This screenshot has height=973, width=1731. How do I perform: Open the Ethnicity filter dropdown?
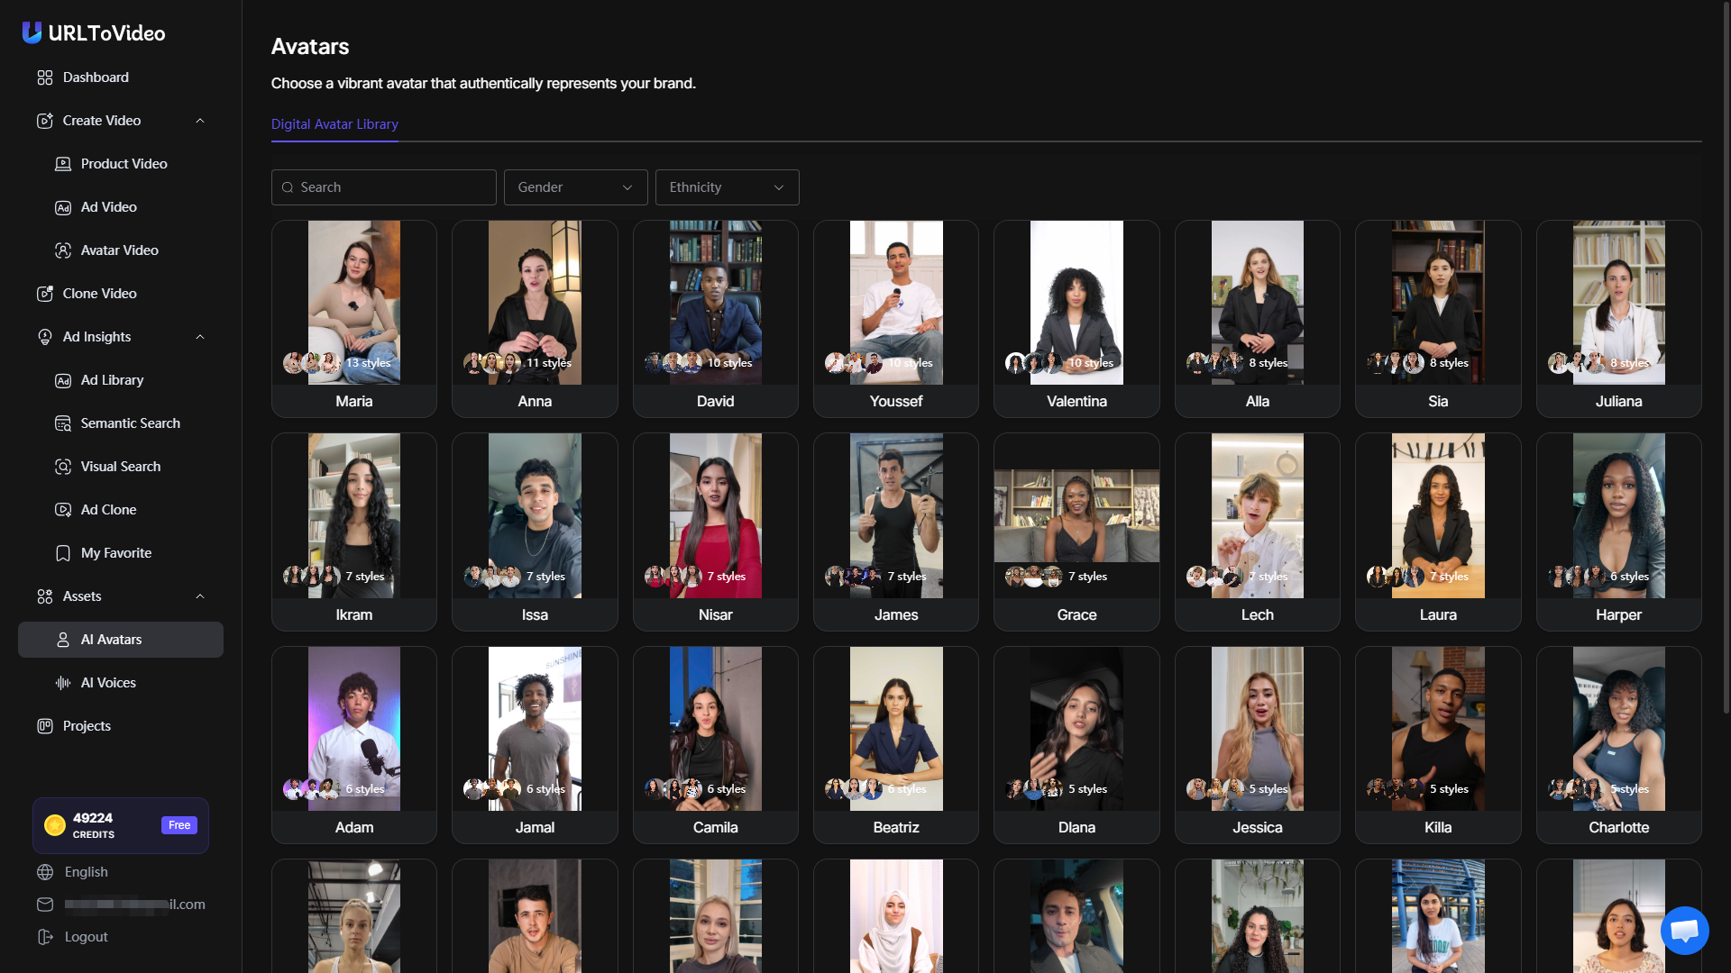point(727,187)
